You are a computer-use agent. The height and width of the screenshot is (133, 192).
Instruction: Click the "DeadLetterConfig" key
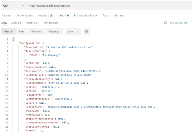point(37,127)
